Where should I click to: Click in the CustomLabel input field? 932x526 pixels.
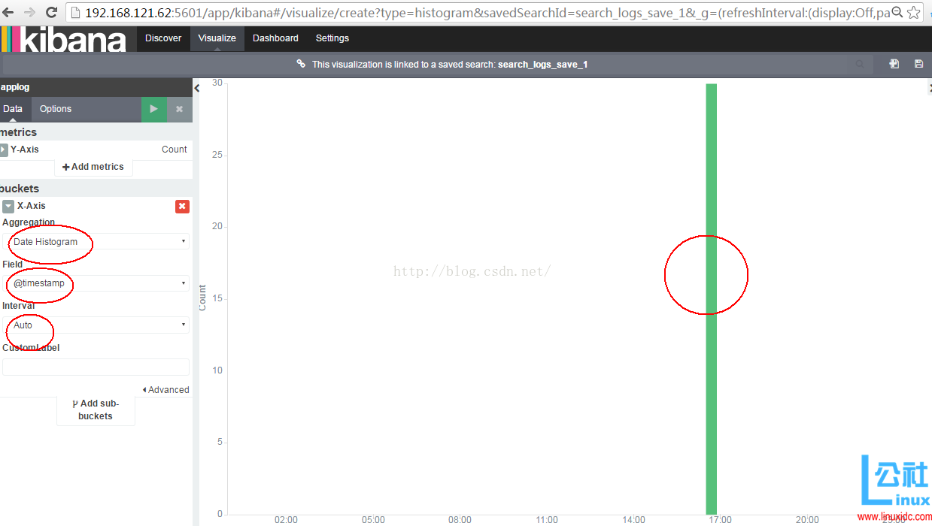click(96, 367)
